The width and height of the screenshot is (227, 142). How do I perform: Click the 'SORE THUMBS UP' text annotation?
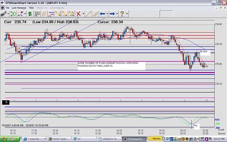[112, 66]
